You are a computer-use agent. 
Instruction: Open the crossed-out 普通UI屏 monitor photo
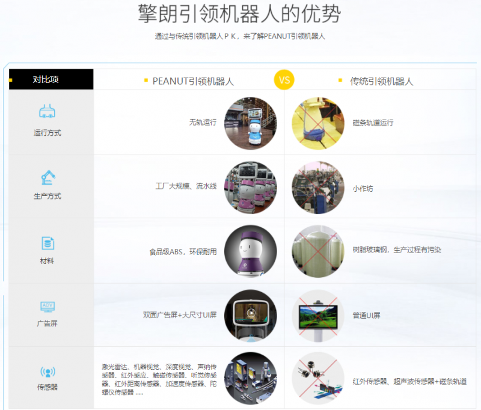pyautogui.click(x=318, y=316)
